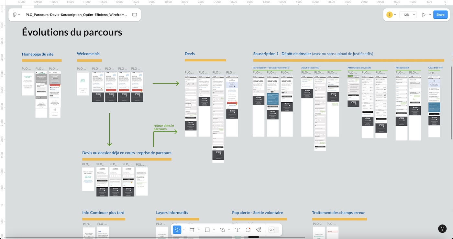The width and height of the screenshot is (453, 239).
Task: Open the help question mark button
Action: 442,229
